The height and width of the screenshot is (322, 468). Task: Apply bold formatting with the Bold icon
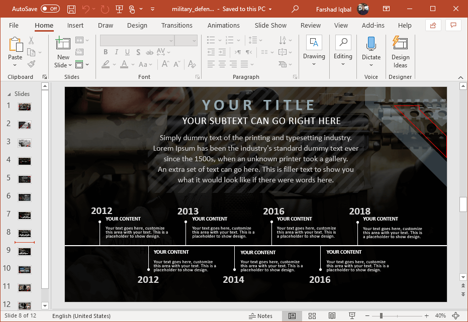[106, 52]
